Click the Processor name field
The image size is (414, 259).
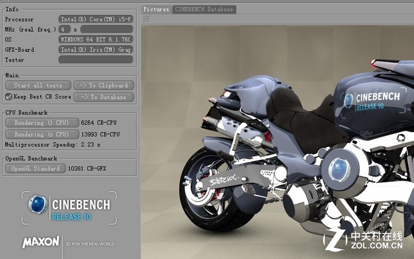pos(96,19)
